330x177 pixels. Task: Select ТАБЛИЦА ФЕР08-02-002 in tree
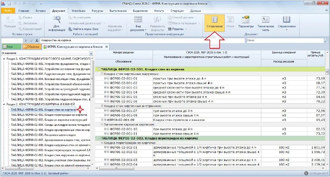coord(49,115)
